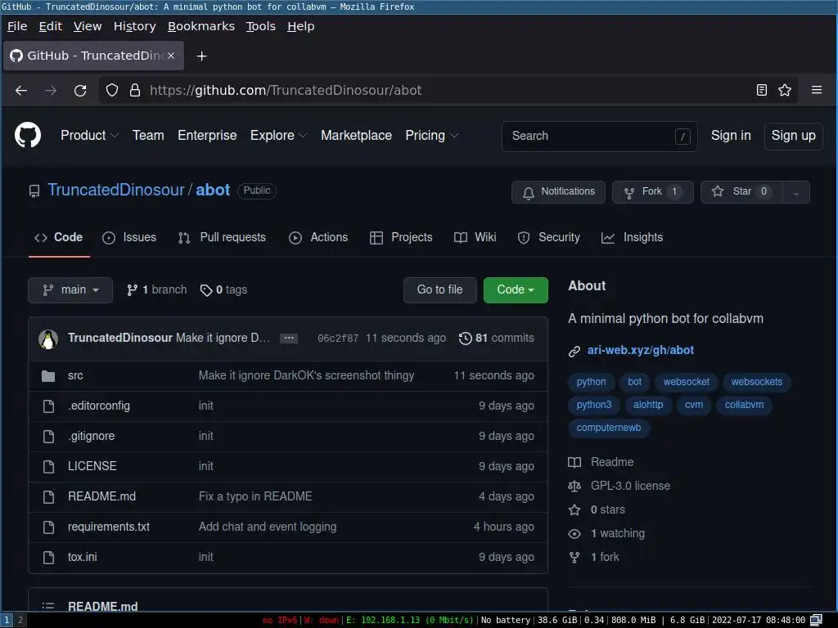
Task: Expand the Pricing navigation menu
Action: (x=431, y=135)
